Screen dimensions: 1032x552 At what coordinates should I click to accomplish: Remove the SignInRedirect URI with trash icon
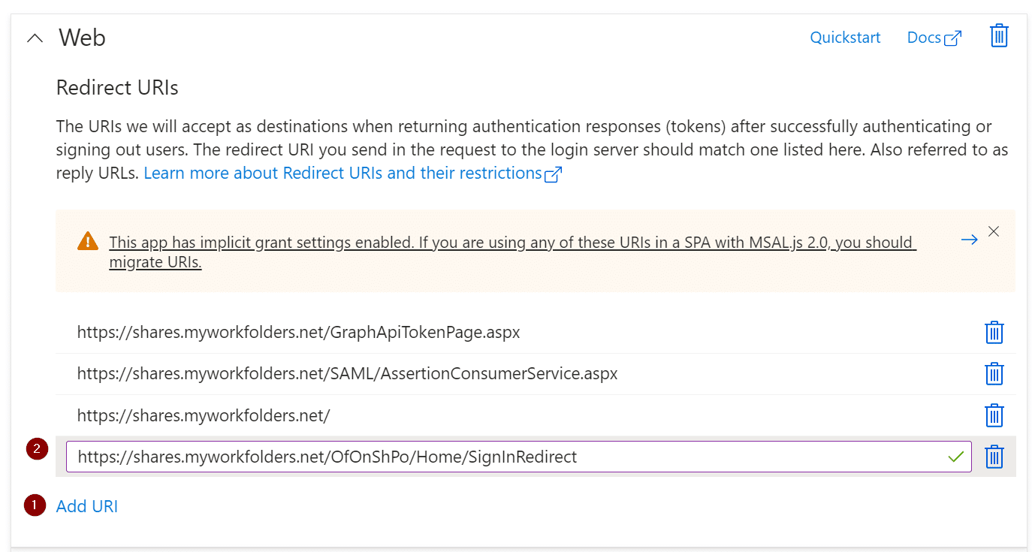994,457
